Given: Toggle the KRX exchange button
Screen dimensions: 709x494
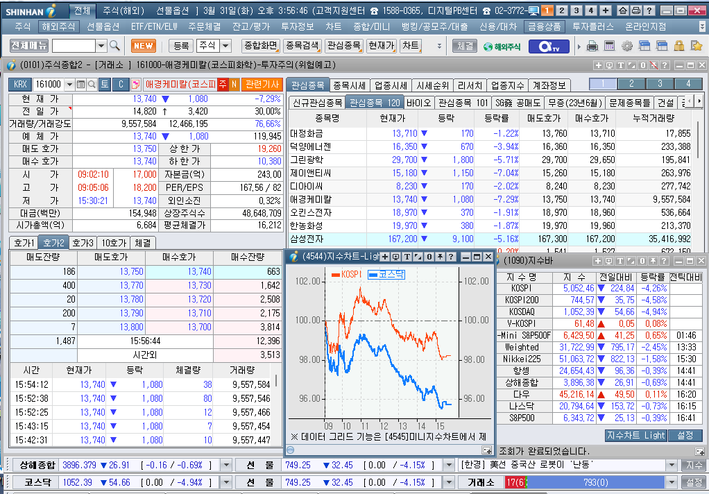Looking at the screenshot, I should [x=20, y=84].
